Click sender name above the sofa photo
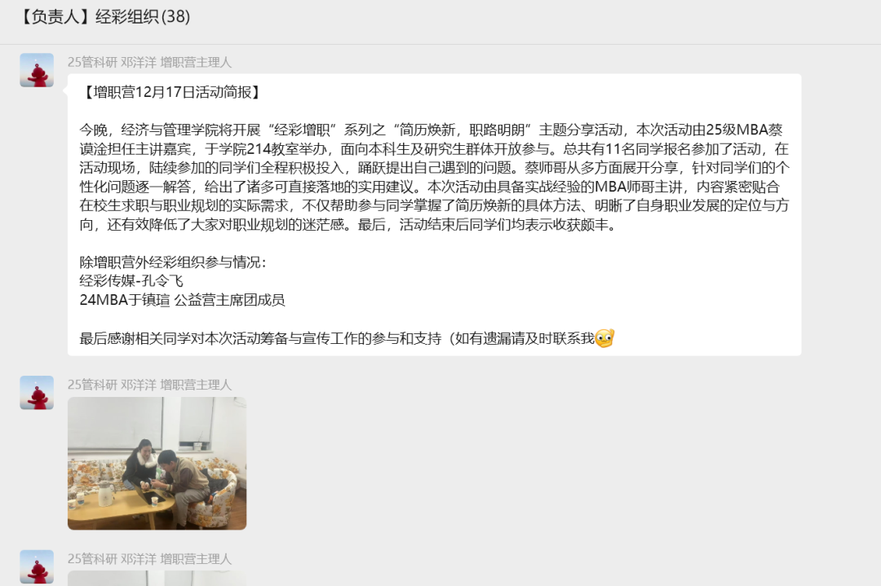This screenshot has width=881, height=586. (x=149, y=385)
